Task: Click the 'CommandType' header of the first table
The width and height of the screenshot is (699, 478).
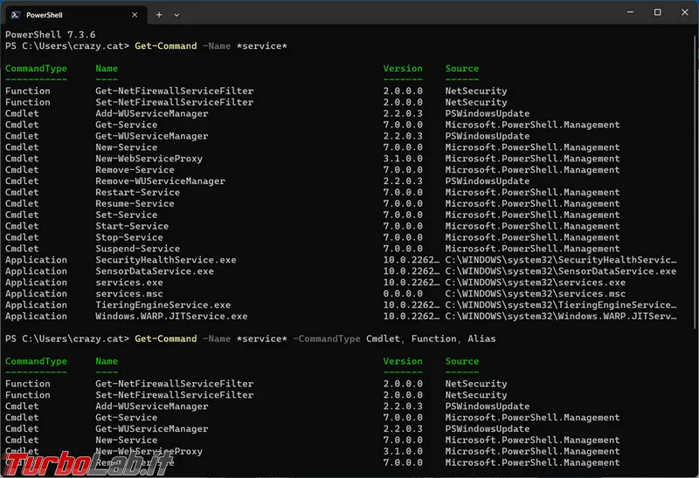Action: click(36, 68)
